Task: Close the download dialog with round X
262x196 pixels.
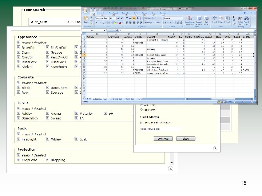Action: click(215, 148)
